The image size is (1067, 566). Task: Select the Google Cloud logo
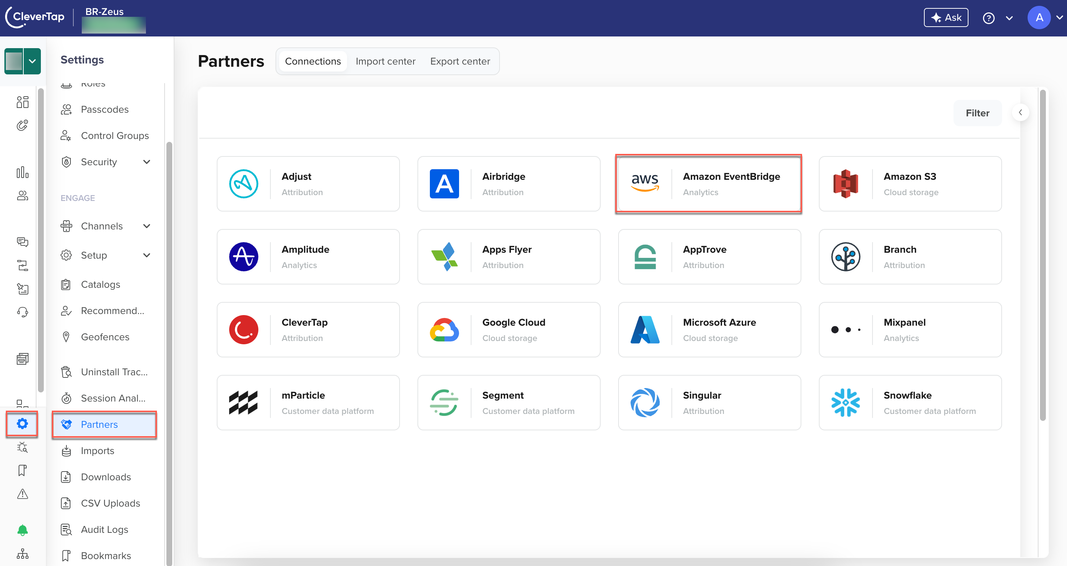(x=444, y=330)
